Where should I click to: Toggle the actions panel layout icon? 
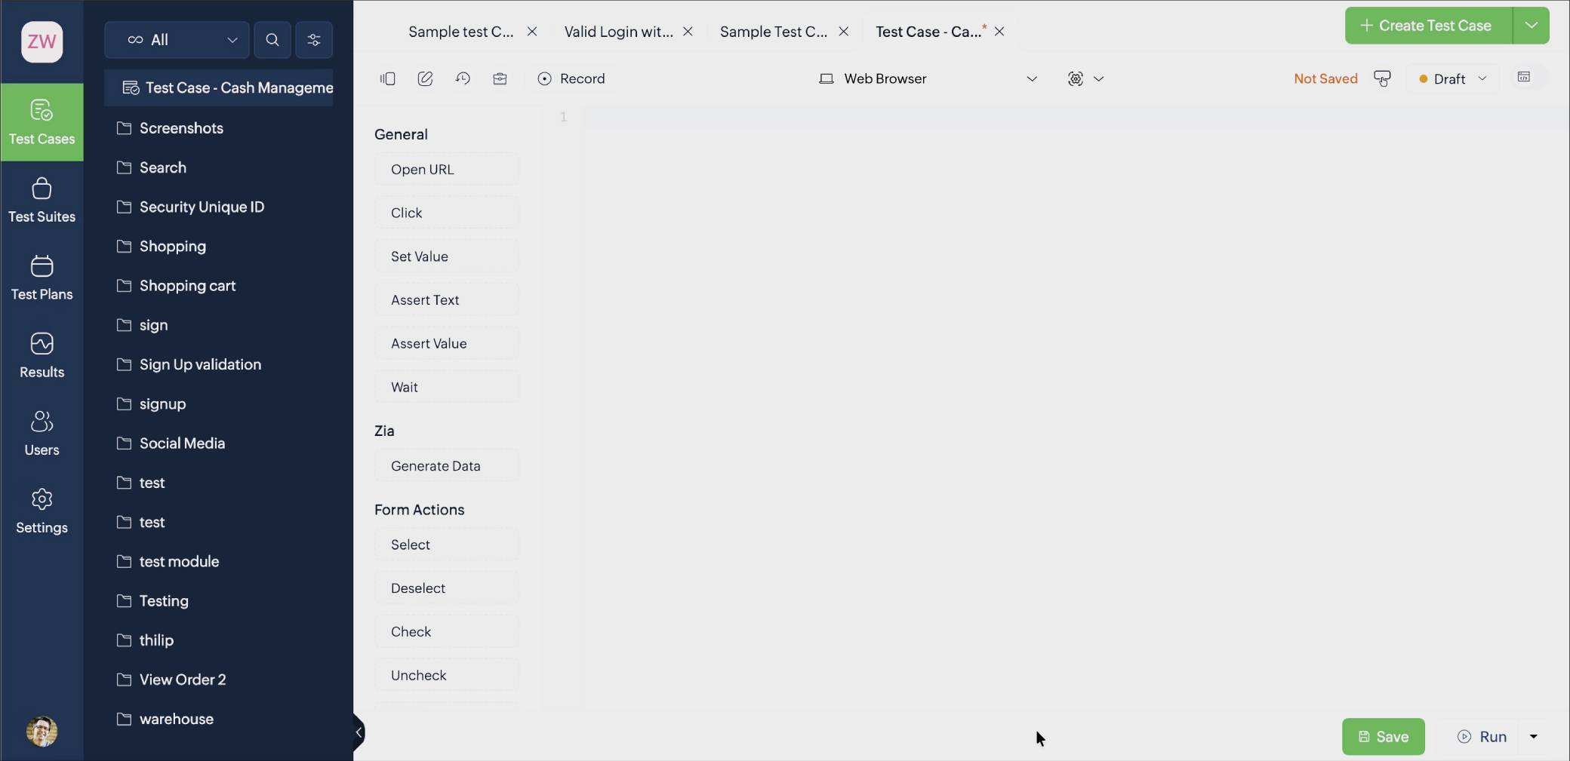click(388, 78)
